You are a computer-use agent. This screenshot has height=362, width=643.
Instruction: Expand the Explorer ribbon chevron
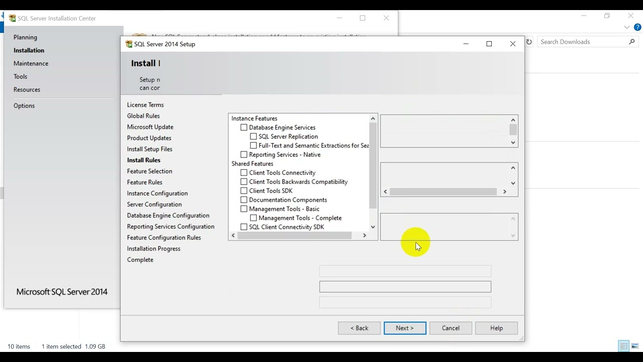[x=627, y=27]
